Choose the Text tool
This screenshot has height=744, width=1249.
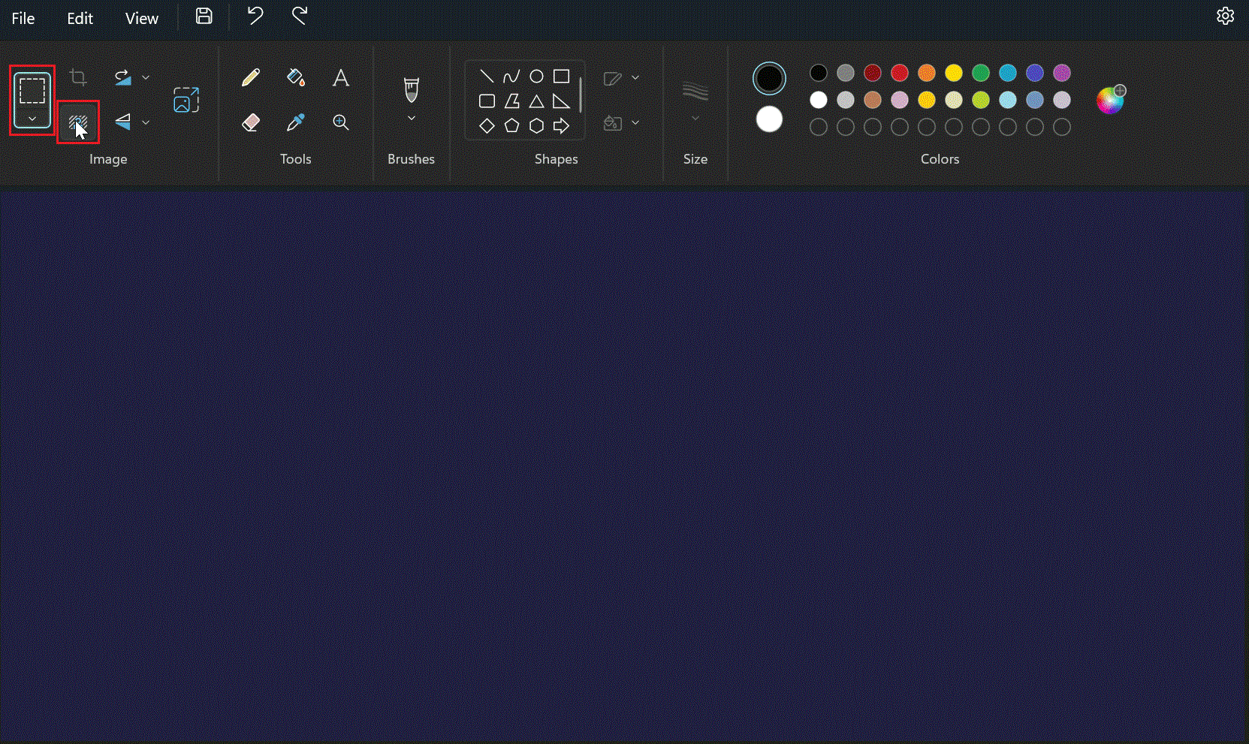click(x=340, y=77)
